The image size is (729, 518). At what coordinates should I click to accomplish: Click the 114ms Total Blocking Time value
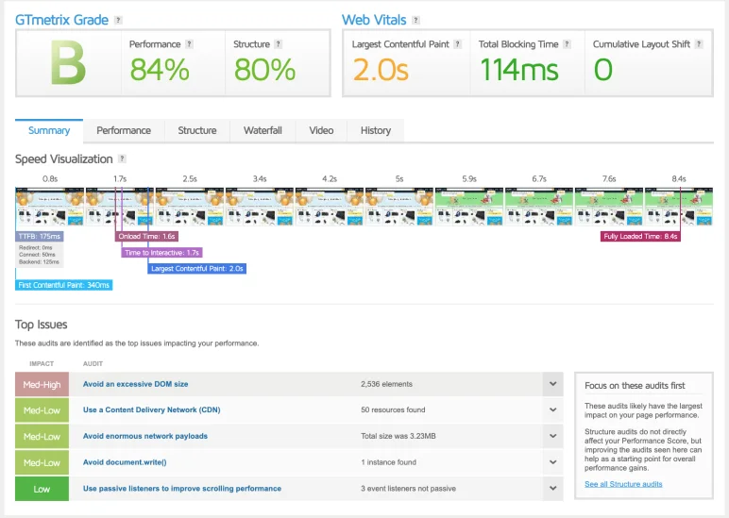click(519, 70)
